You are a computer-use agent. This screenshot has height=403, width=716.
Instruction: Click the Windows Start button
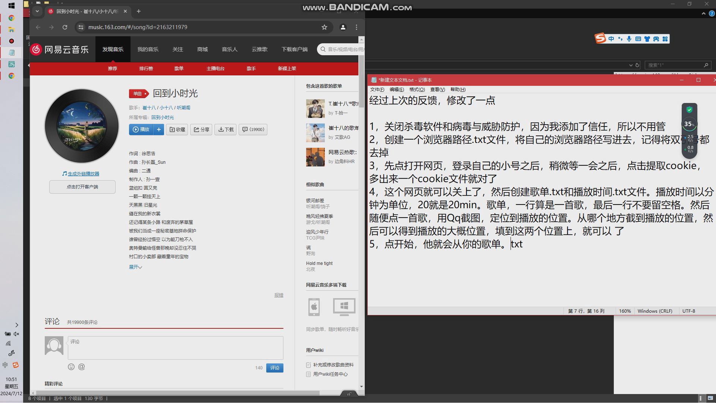pos(12,6)
